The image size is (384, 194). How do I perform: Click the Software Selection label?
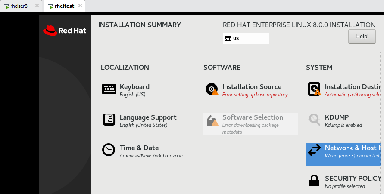pyautogui.click(x=253, y=117)
